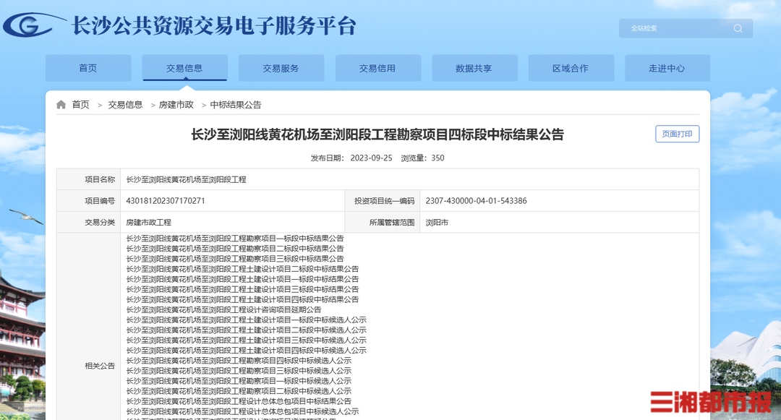Select the 交易信用 navigation tab
781x420 pixels.
tap(377, 68)
